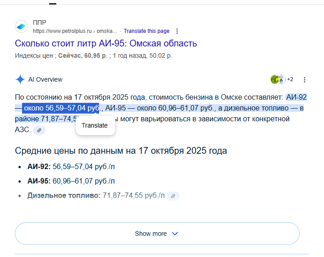Viewport: 324px width, 257px height.
Task: Click the ППР site name
Action: pos(40,23)
